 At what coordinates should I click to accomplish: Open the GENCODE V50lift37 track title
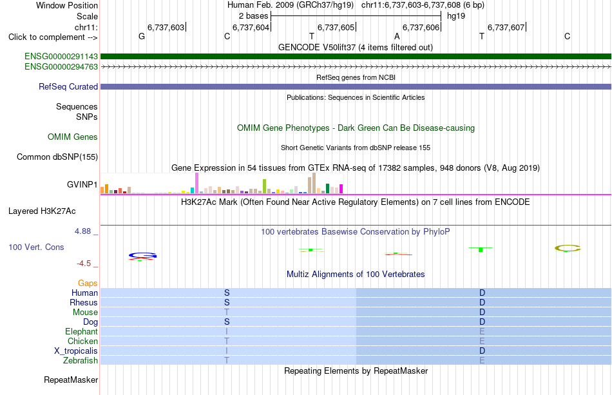tap(356, 48)
